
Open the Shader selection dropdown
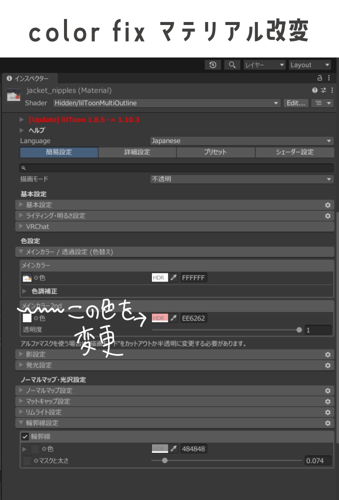coord(167,103)
